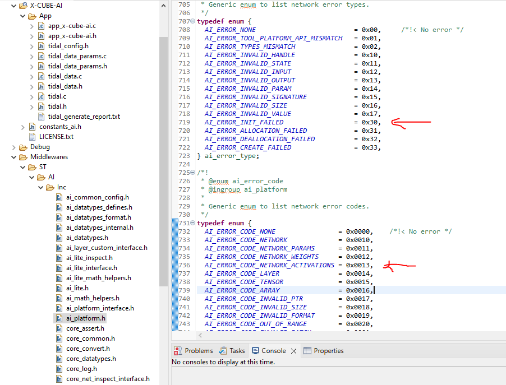Click the ai_lite.h file icon

[59, 288]
